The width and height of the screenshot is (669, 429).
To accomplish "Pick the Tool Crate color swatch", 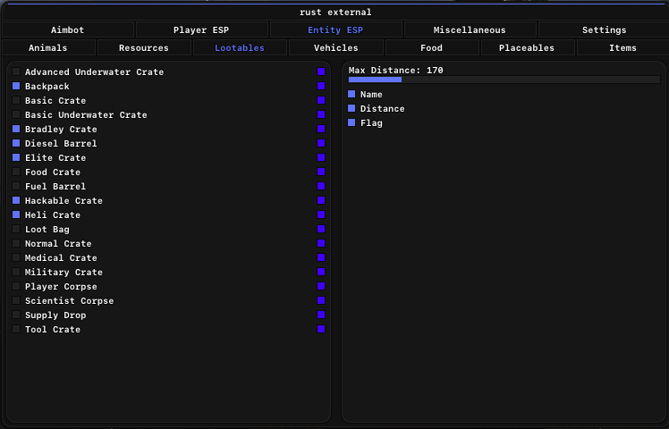I will click(x=321, y=329).
